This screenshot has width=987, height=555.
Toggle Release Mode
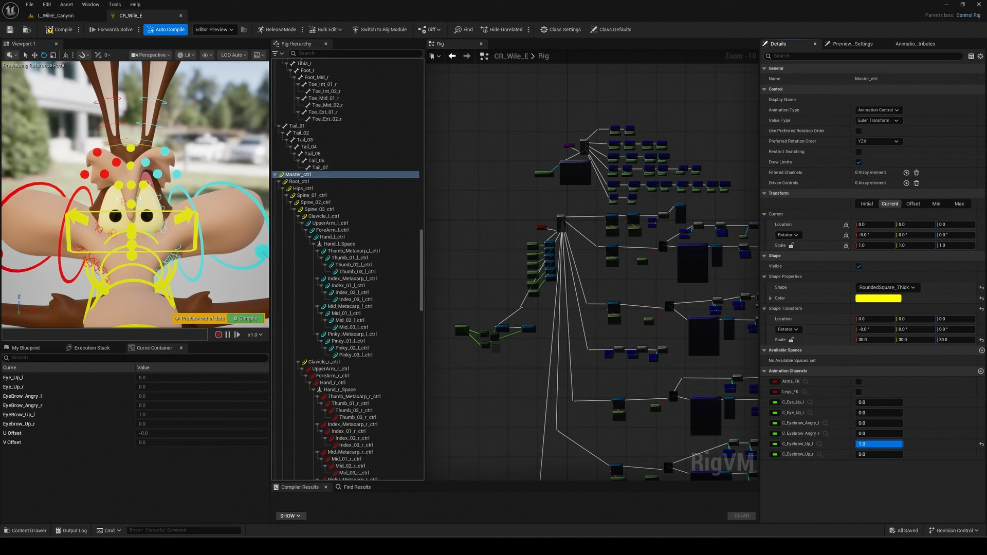[x=277, y=30]
